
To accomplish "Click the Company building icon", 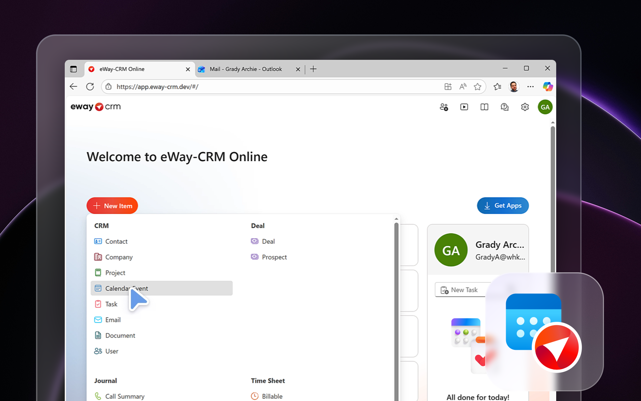I will coord(98,257).
